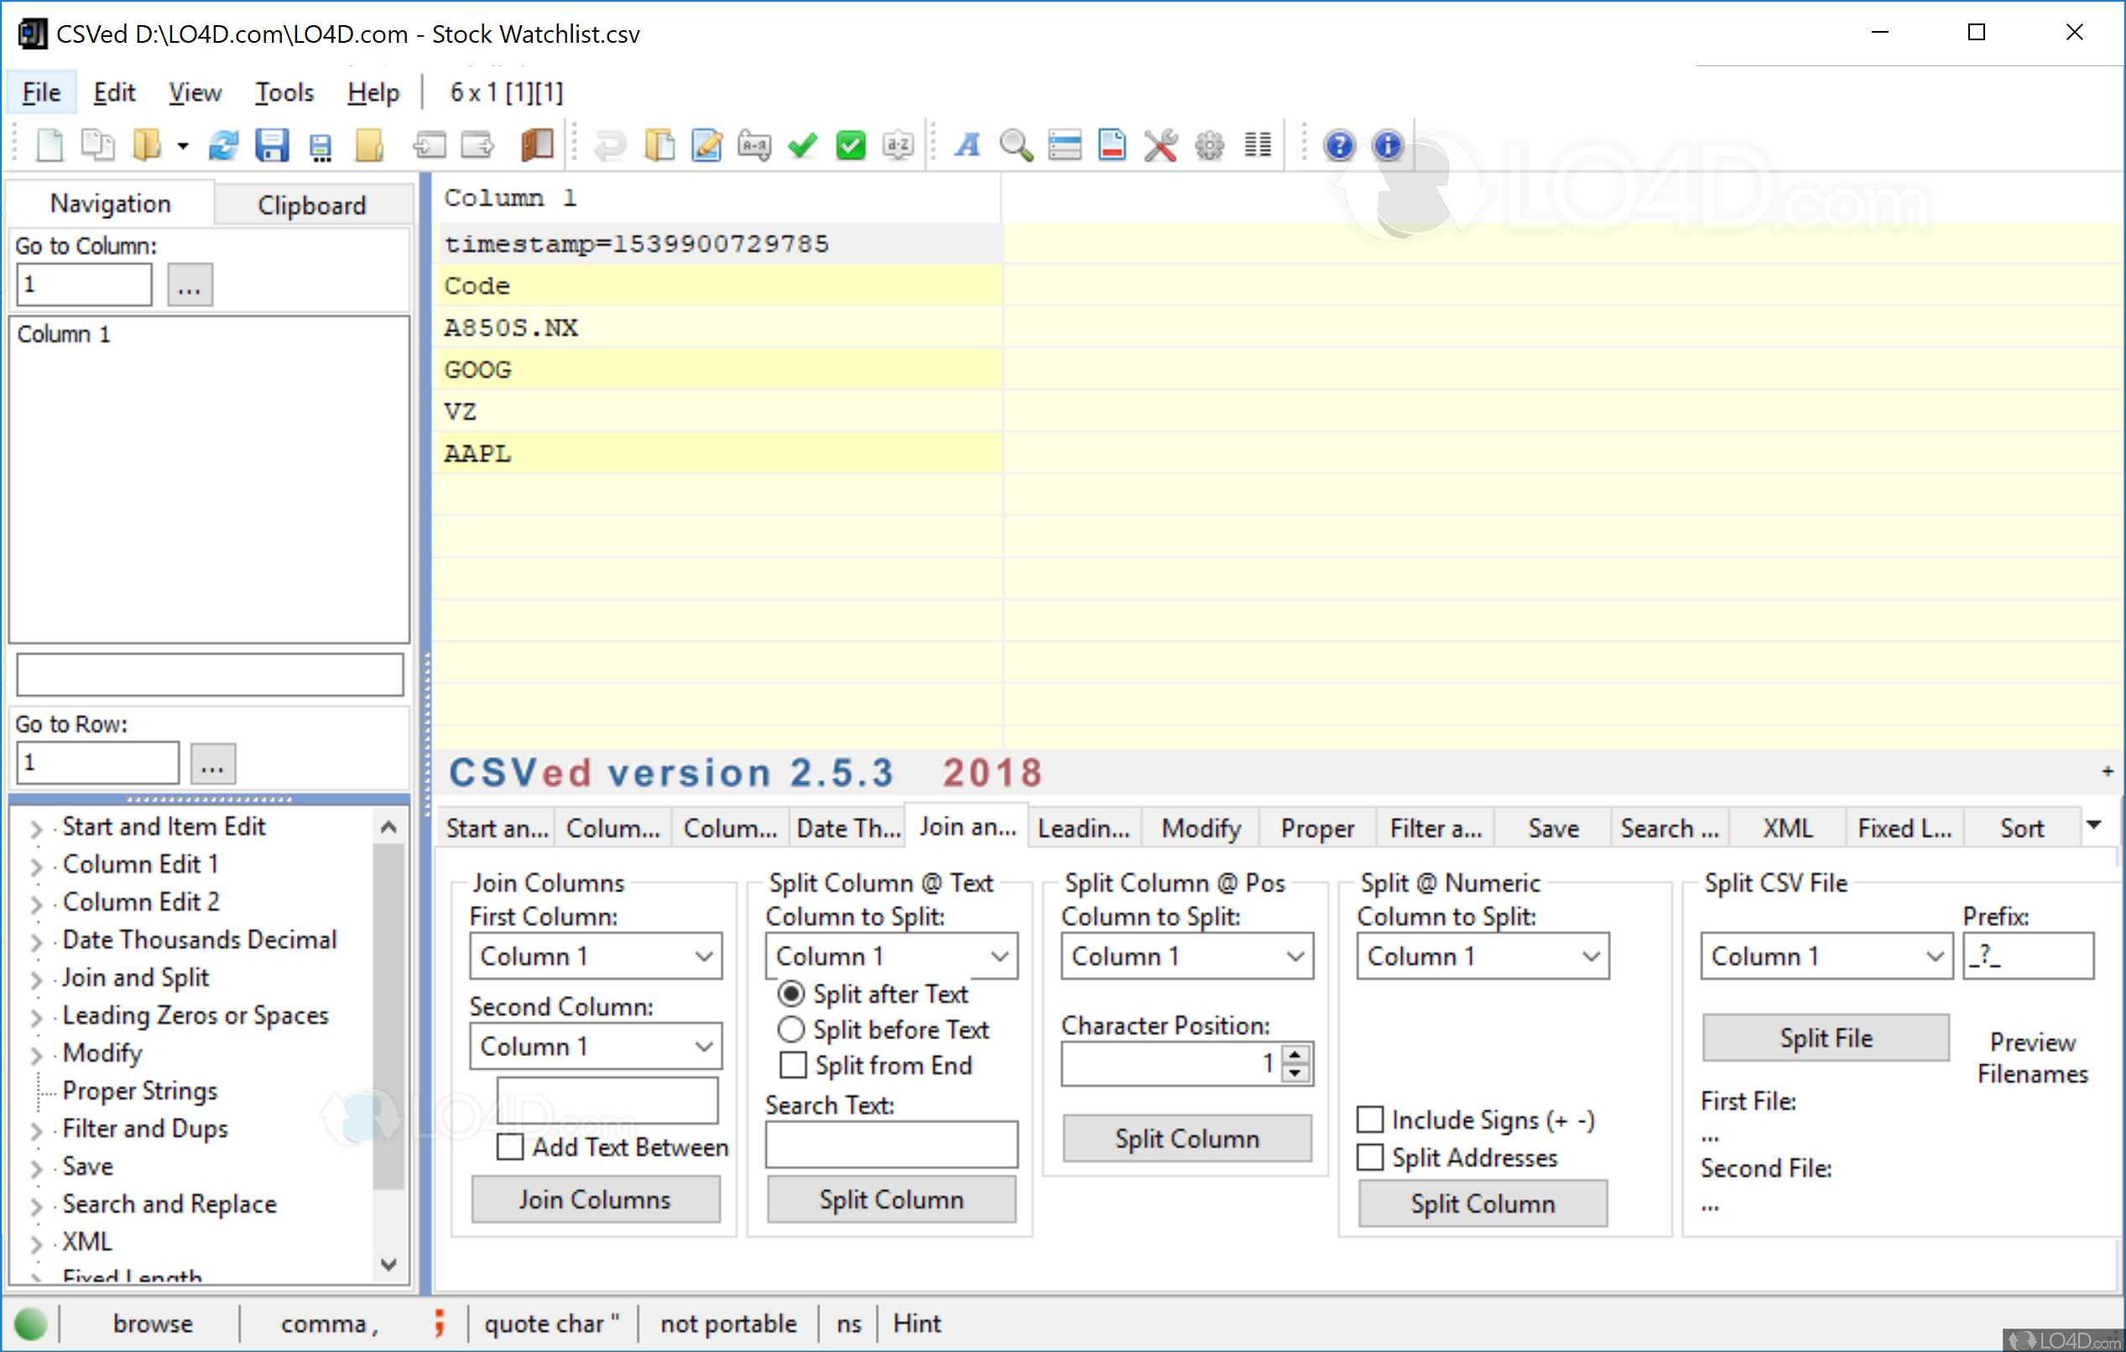Select the change font icon
Viewport: 2126px width, 1352px height.
[967, 146]
